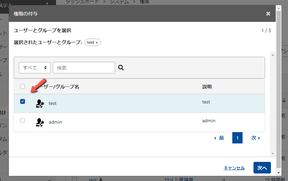Click the 説明 column header

click(x=207, y=87)
